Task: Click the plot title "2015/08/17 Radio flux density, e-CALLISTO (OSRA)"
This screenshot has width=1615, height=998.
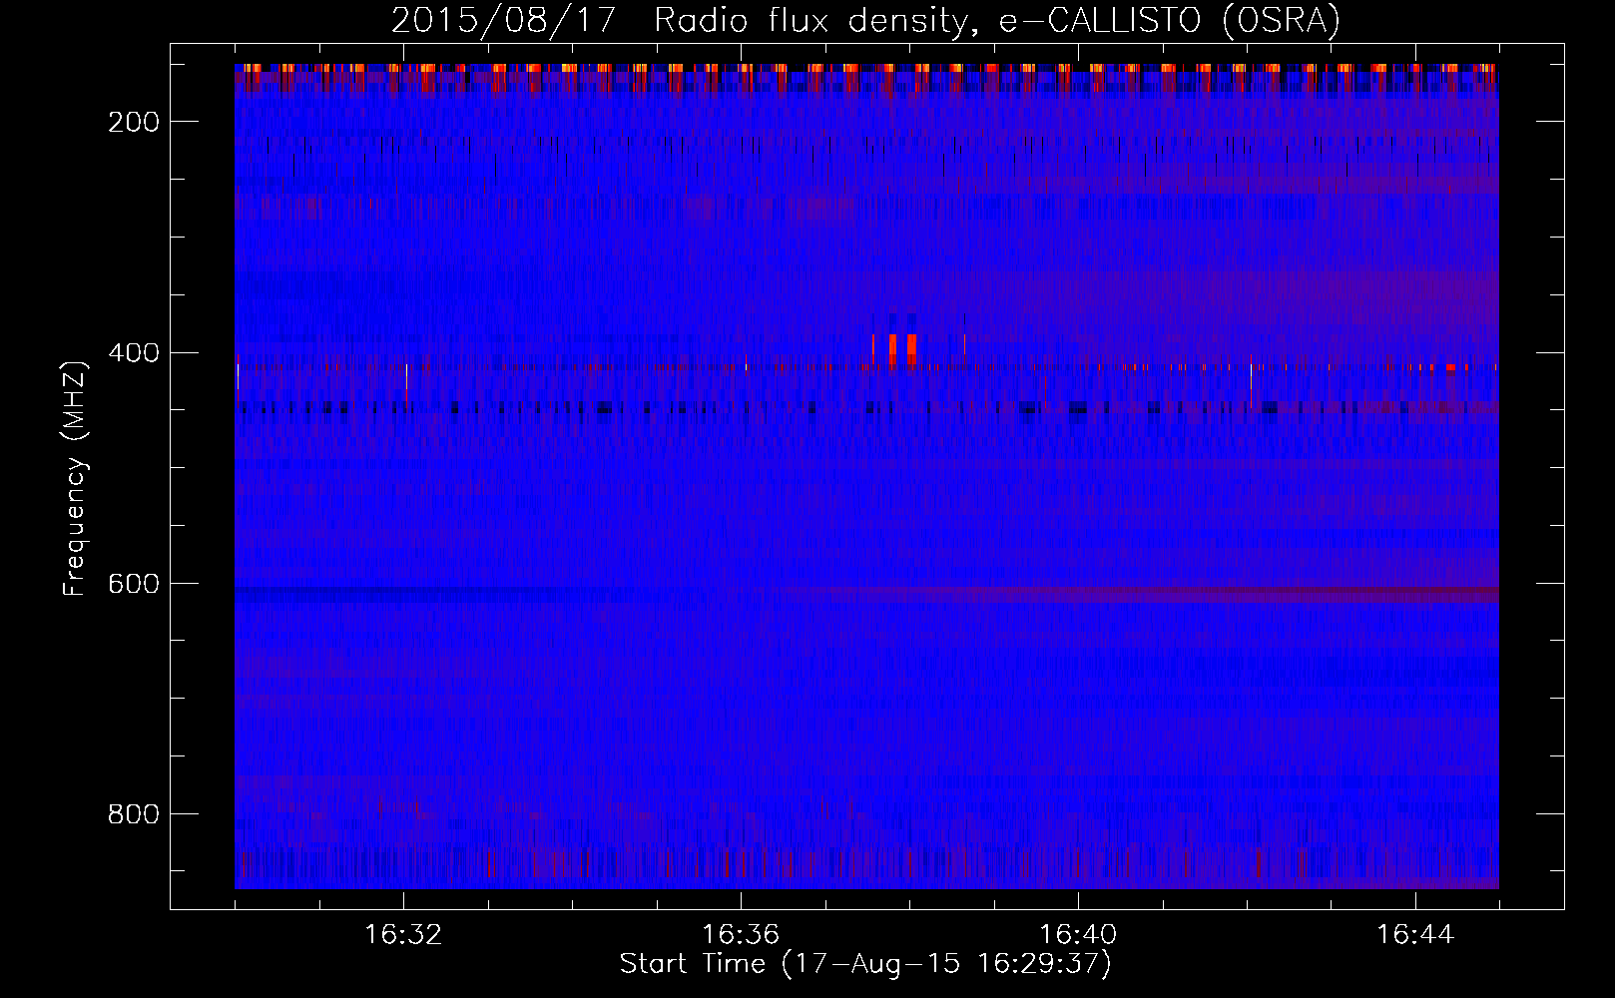Action: coord(865,20)
